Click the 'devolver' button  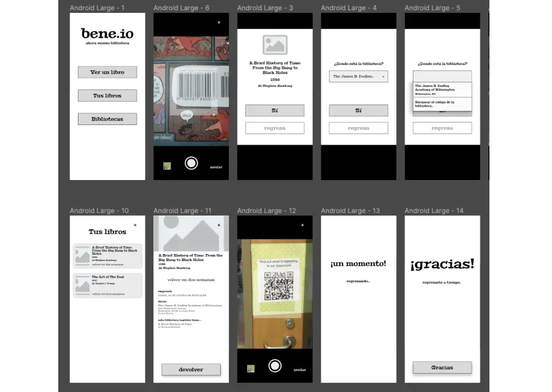tap(191, 369)
